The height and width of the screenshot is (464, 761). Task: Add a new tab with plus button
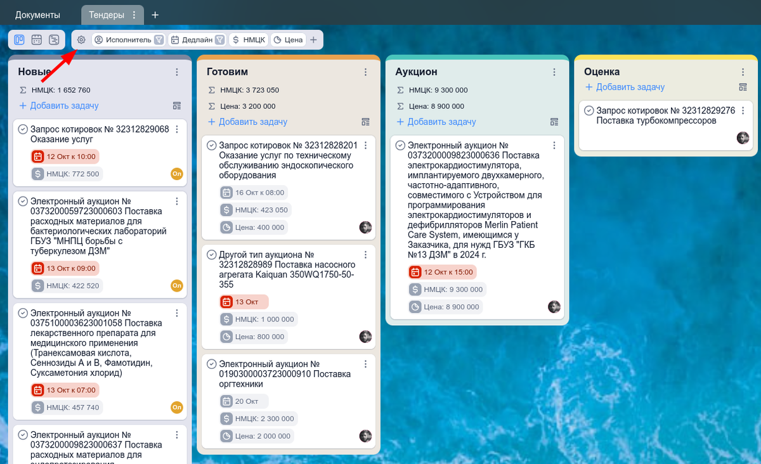click(155, 15)
